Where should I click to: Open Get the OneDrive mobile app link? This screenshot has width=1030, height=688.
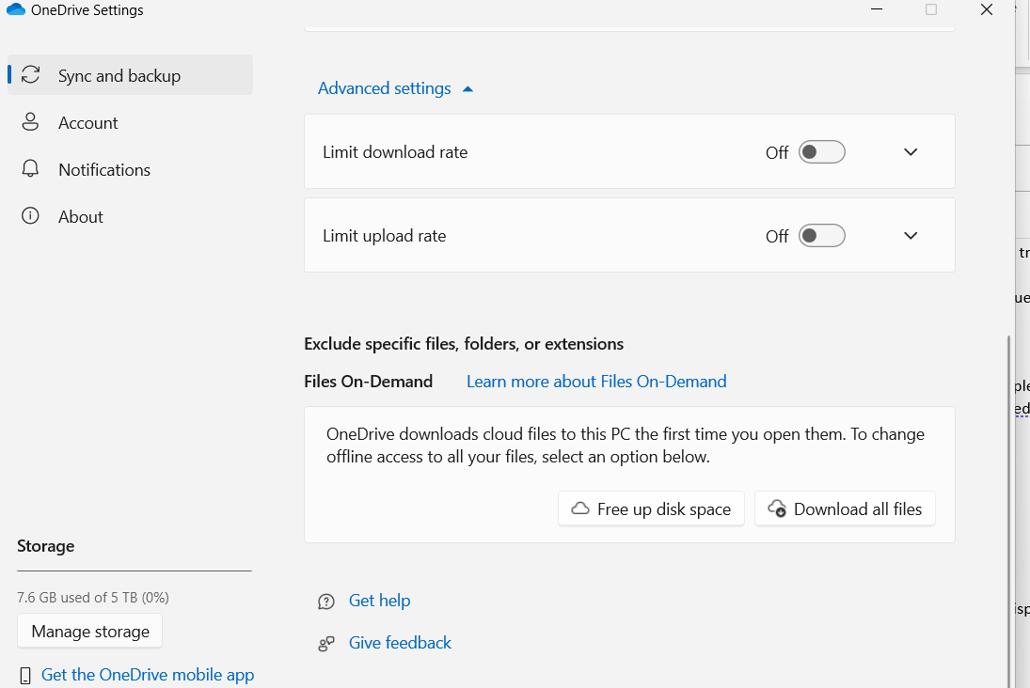coord(148,675)
